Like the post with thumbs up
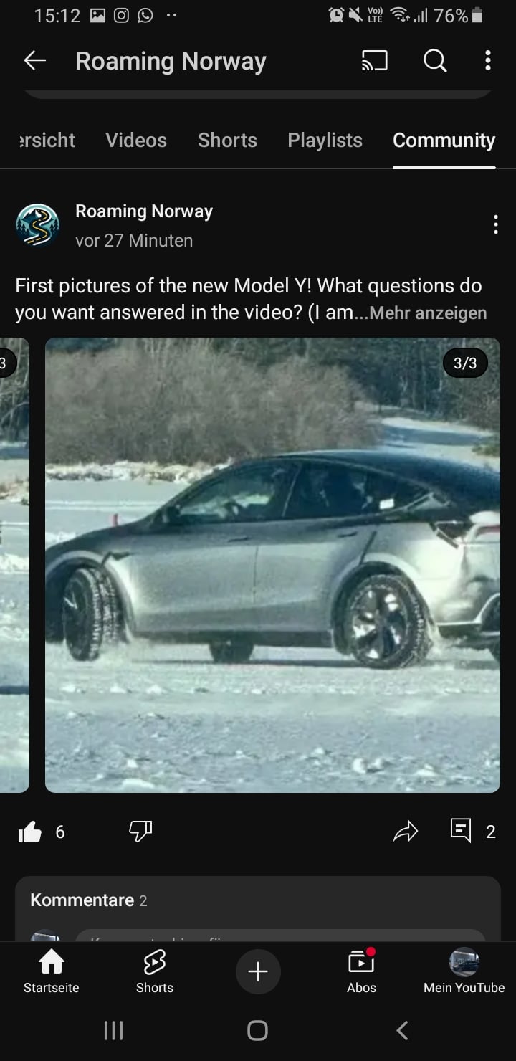Screen dimensions: 516x1061 (x=29, y=832)
